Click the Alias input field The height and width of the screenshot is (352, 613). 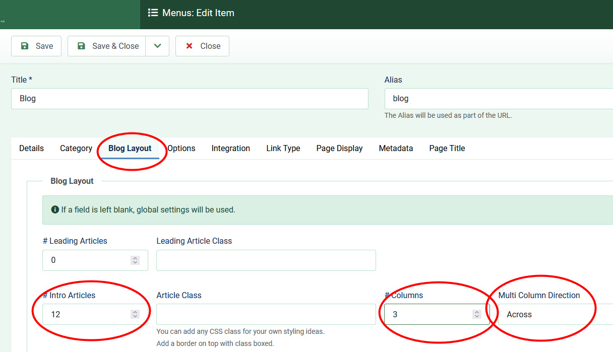498,99
